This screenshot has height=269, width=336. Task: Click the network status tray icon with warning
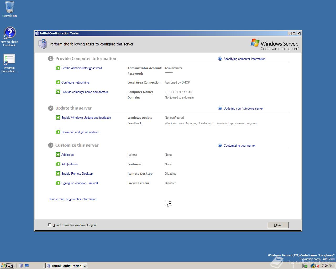click(x=313, y=266)
